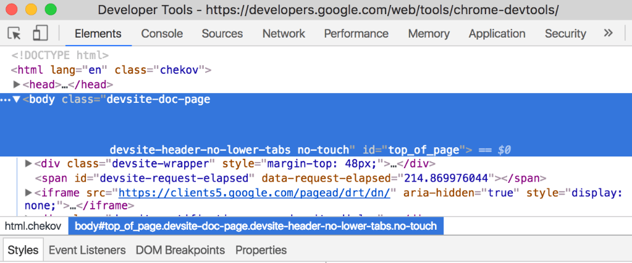Toggle the device toolbar icon
Image resolution: width=632 pixels, height=263 pixels.
[x=40, y=33]
